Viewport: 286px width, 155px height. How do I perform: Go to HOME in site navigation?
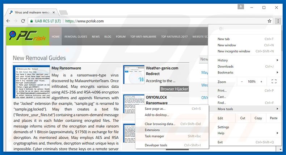tap(56, 37)
